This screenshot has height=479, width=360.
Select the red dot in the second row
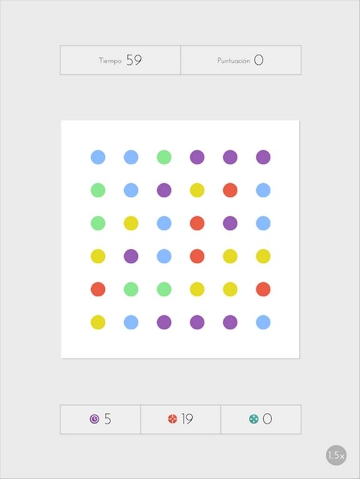[230, 190]
